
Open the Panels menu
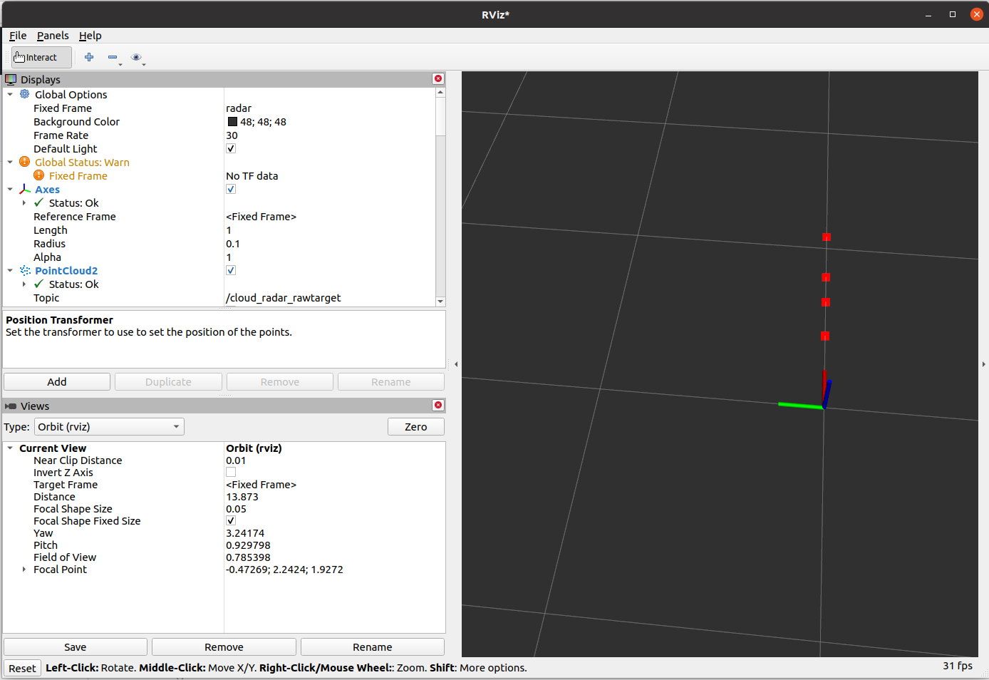coord(53,36)
